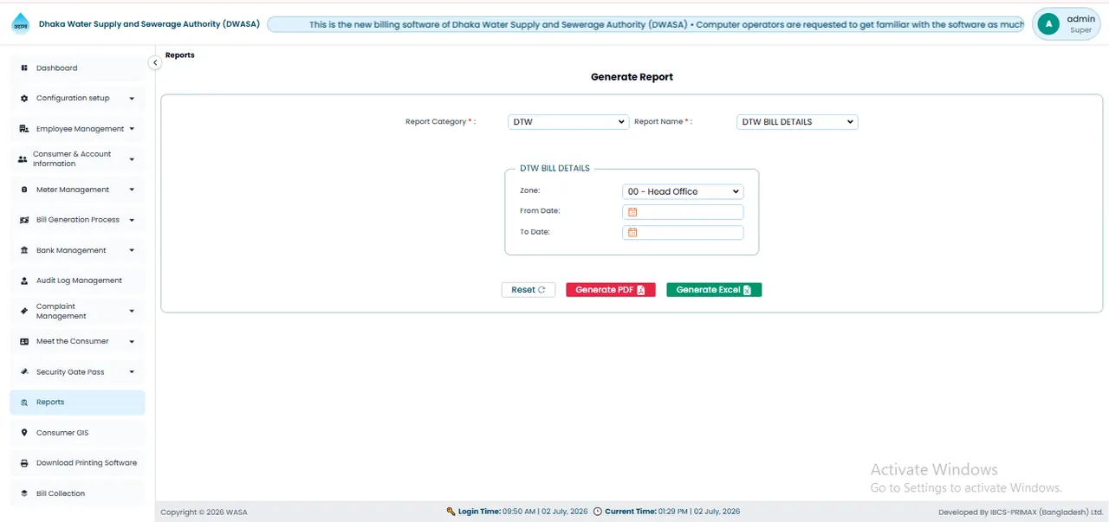Expand the Complaint Management arrow

[132, 311]
